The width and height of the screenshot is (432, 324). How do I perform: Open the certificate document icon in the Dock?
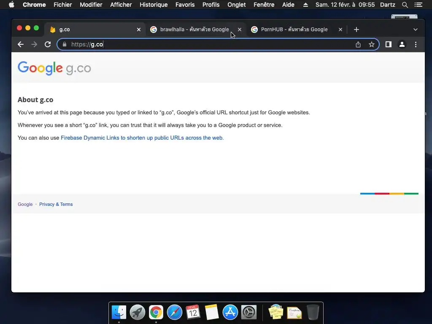pos(294,313)
